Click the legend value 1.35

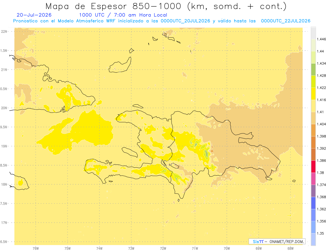[x=321, y=233]
